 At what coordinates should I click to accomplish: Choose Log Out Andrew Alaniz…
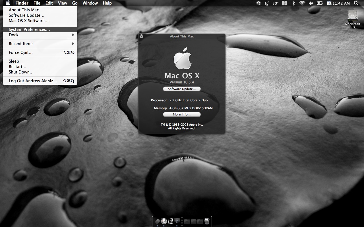pyautogui.click(x=40, y=81)
